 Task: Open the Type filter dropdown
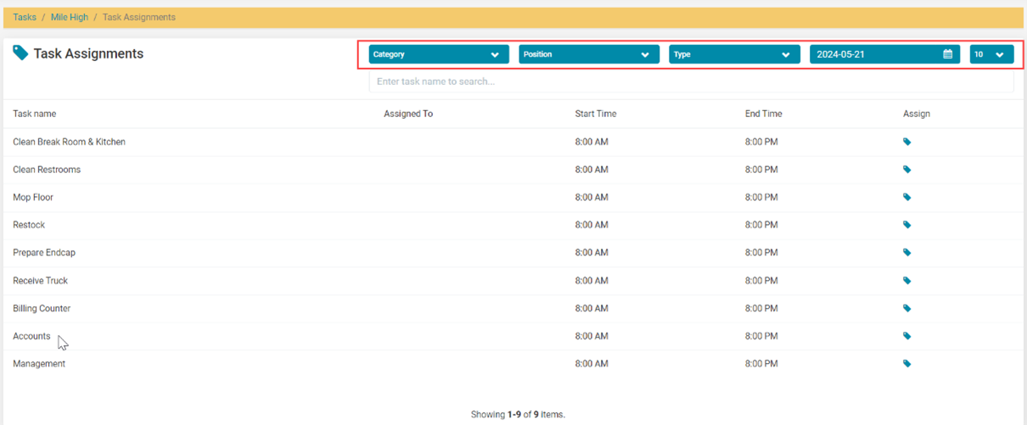coord(734,54)
